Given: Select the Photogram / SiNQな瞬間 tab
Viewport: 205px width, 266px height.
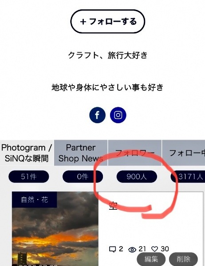Looking at the screenshot, I should tap(27, 153).
